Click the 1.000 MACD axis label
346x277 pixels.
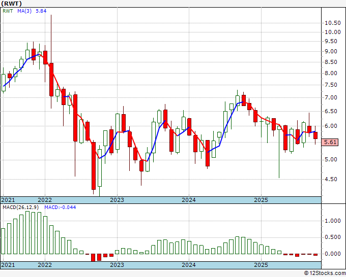[333, 221]
